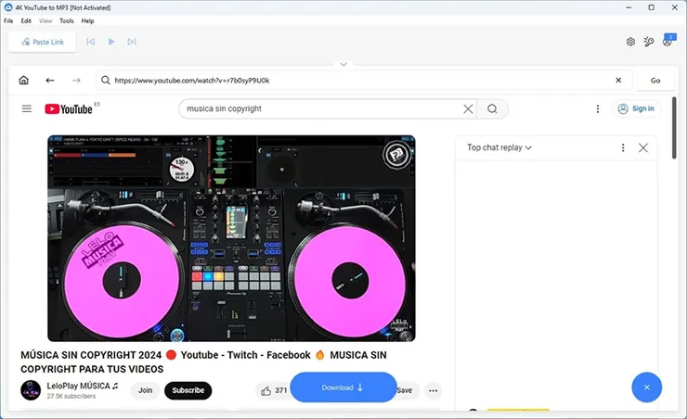Like the video with 371 likes
Viewport: 687px width, 419px height.
point(273,390)
